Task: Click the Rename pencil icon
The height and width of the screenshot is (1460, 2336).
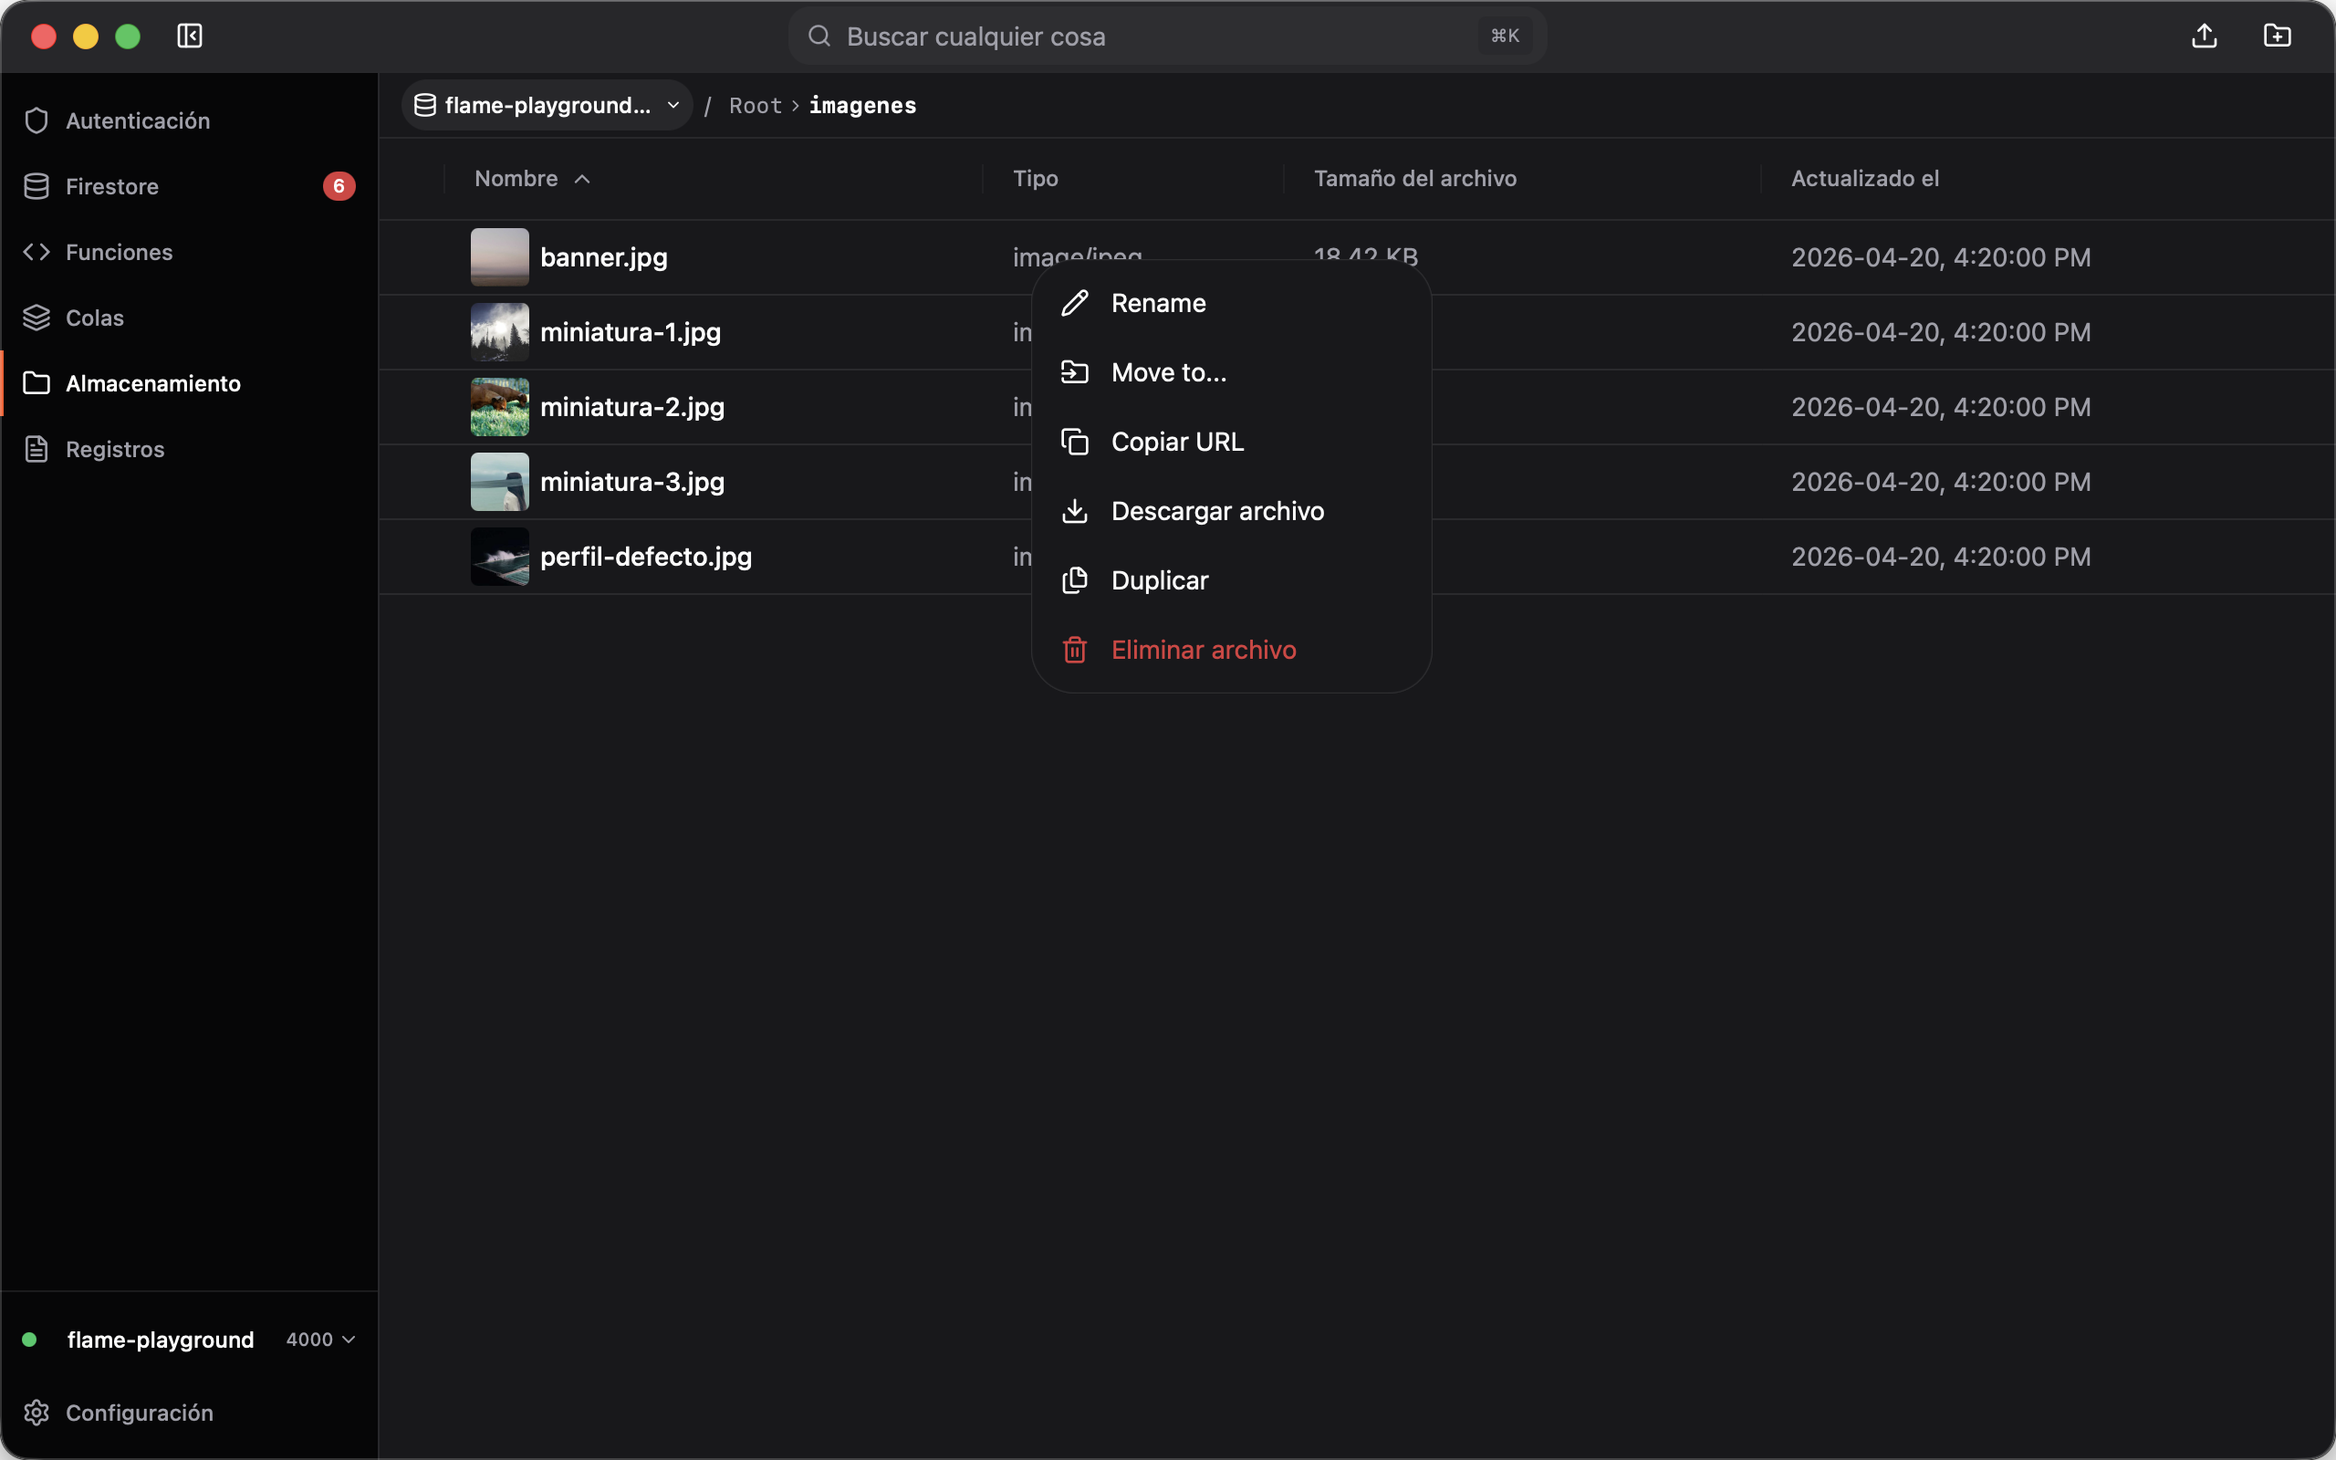Action: click(x=1074, y=303)
